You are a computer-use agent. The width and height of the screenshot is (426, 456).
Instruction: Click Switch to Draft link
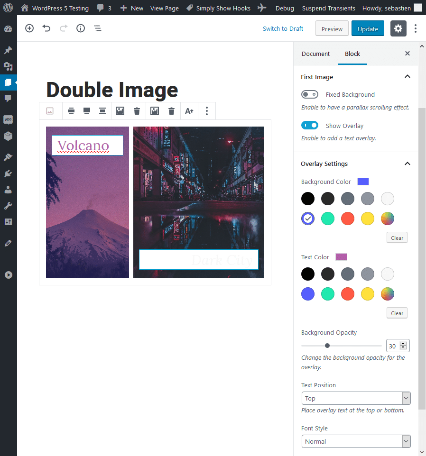283,28
